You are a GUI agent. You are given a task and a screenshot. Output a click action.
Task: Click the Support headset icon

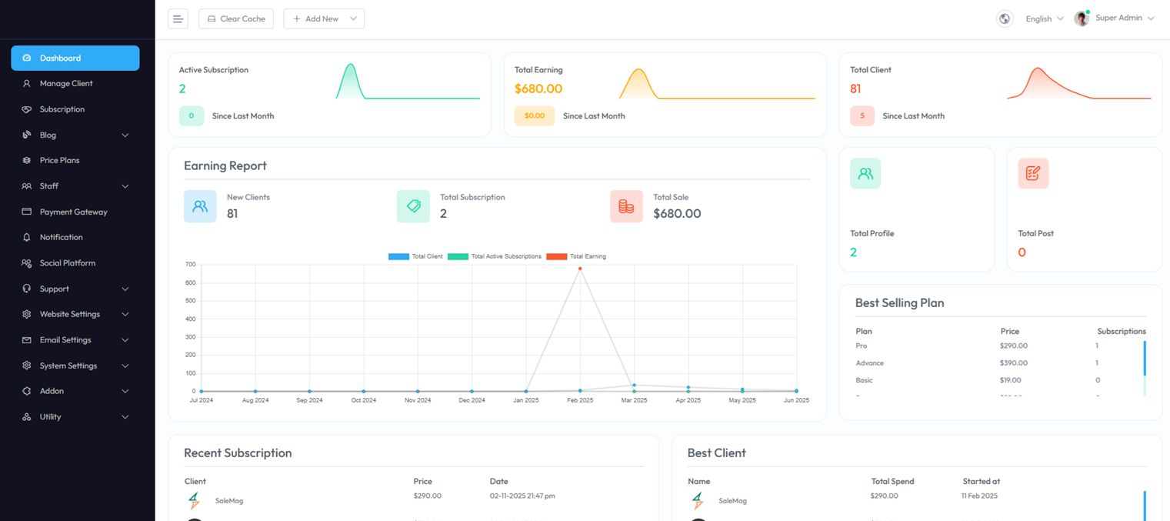coord(27,289)
